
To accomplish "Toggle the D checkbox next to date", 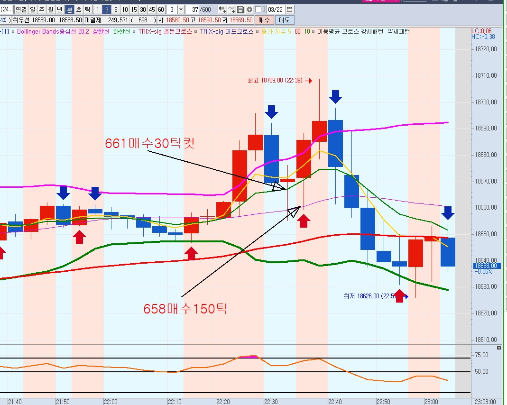I will [258, 9].
